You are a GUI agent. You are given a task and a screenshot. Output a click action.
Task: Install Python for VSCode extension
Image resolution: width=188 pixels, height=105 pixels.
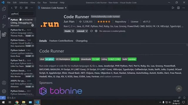28,36
